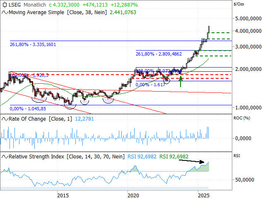Click the 0,00% - 1.045,85 Fibonacci label

pos(28,108)
